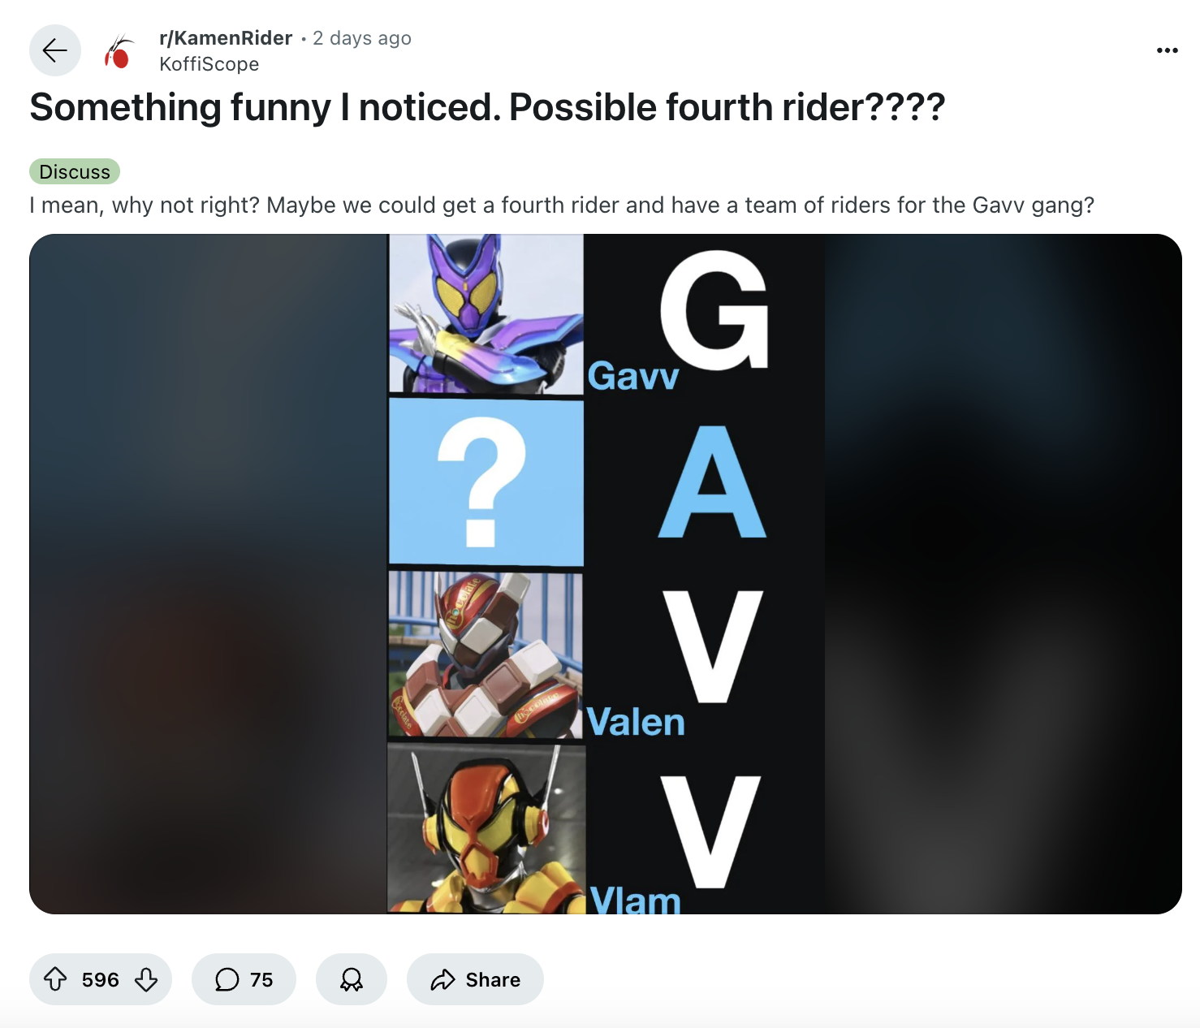Give an award to this post

[351, 979]
